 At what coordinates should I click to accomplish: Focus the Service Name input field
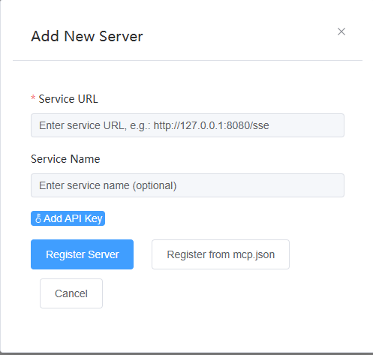point(188,185)
